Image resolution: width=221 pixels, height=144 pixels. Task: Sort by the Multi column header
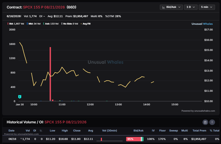click(x=185, y=131)
